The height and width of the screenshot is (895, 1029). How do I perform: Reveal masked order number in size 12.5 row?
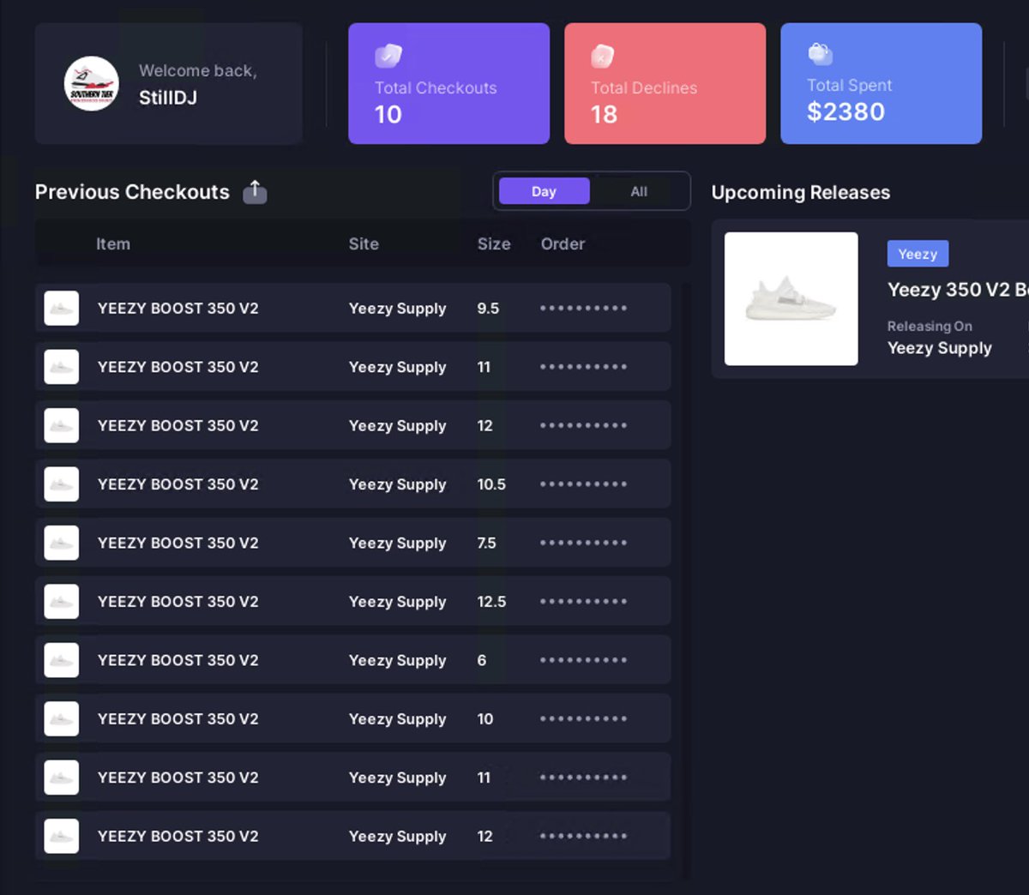click(x=583, y=601)
